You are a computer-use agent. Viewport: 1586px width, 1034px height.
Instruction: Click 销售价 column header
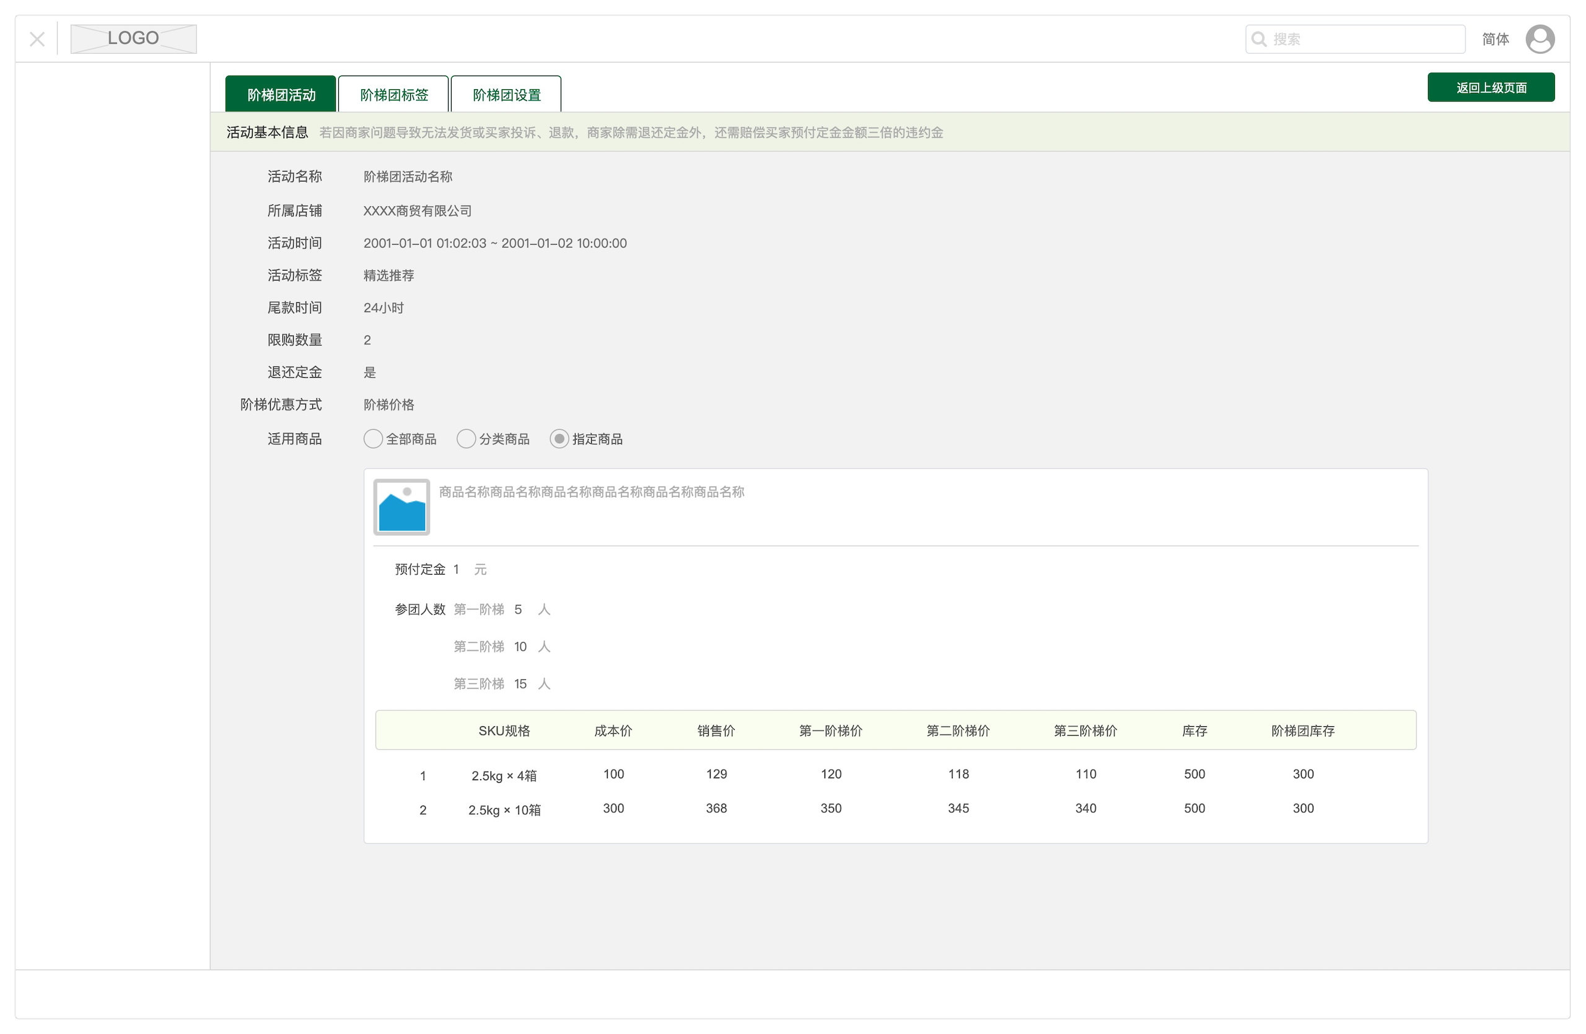point(716,731)
